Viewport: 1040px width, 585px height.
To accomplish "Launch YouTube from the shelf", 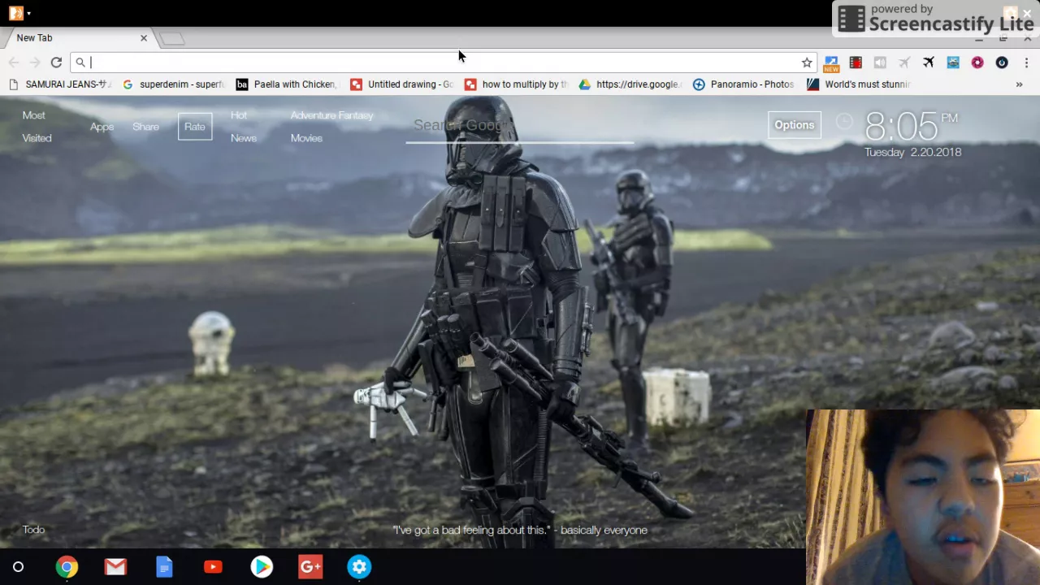I will (213, 567).
